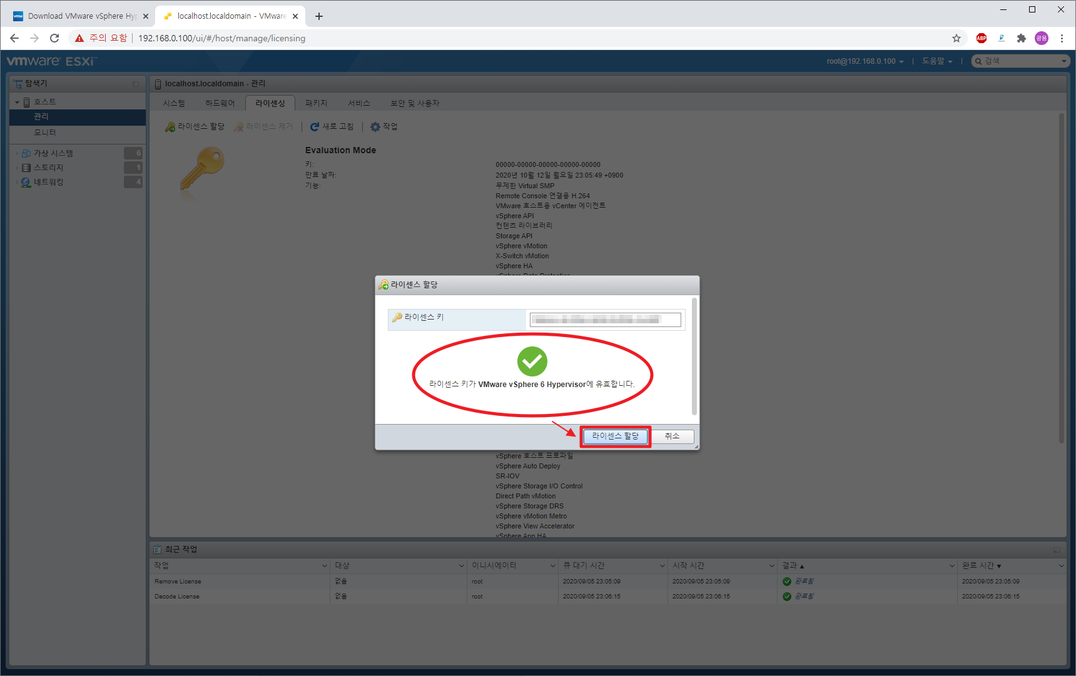Open the Chrome extensions puzzle icon
The width and height of the screenshot is (1076, 676).
[1022, 38]
